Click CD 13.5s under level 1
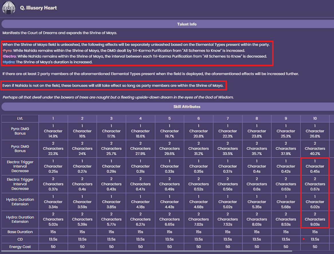The height and width of the screenshot is (254, 334). [53, 239]
